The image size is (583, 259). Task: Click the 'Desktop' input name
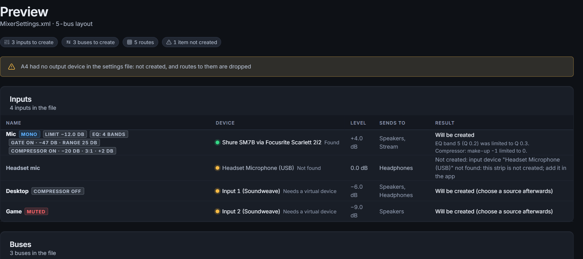point(17,191)
